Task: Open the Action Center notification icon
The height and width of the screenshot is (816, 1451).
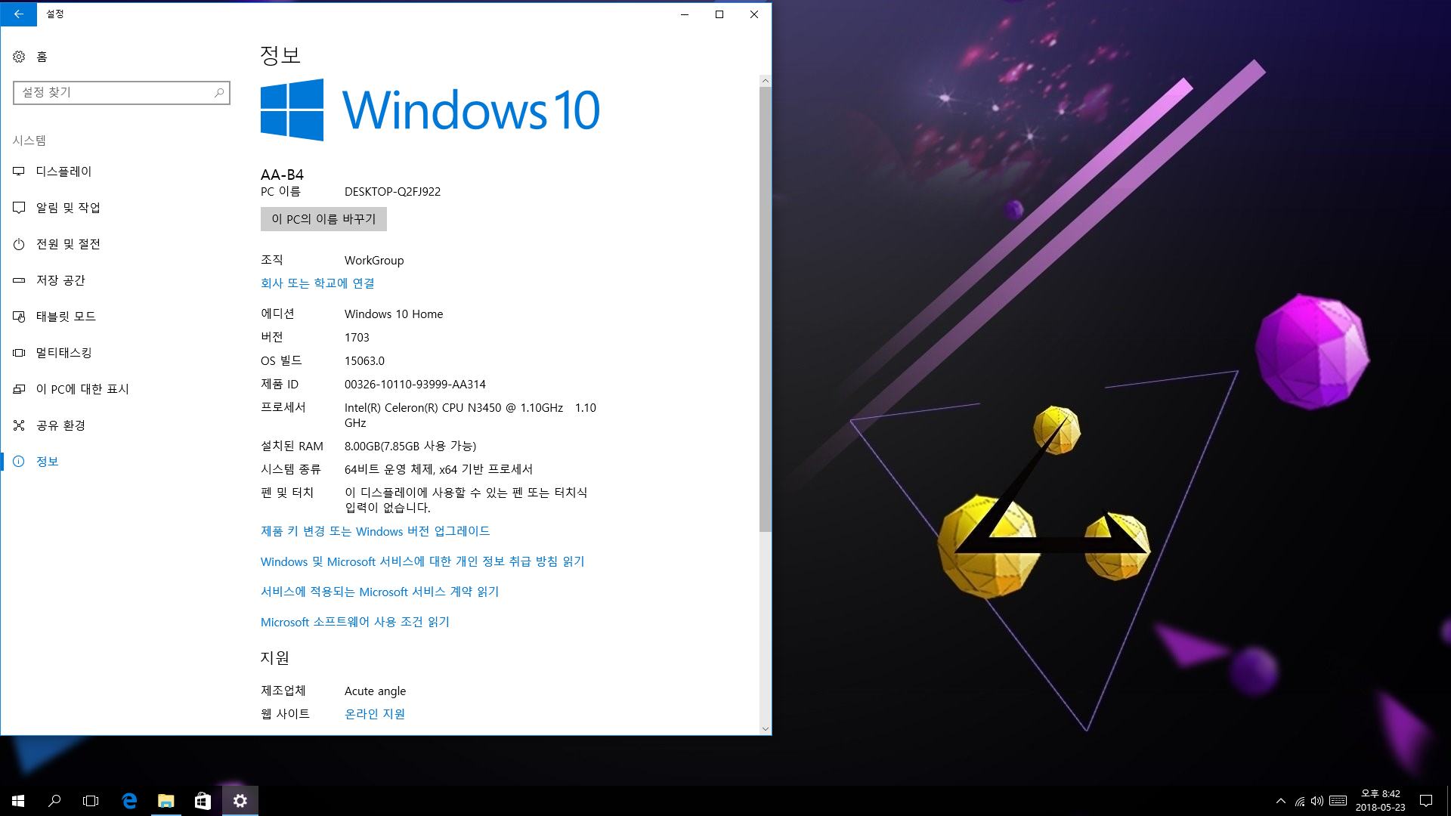Action: click(1426, 801)
